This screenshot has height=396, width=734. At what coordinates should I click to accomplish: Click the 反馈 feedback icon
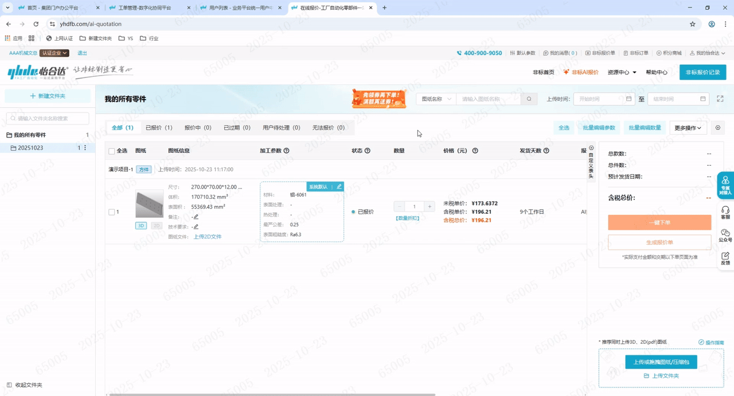(725, 258)
